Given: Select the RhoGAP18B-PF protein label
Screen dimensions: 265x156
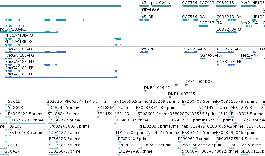Looking at the screenshot, I should coord(19,74).
